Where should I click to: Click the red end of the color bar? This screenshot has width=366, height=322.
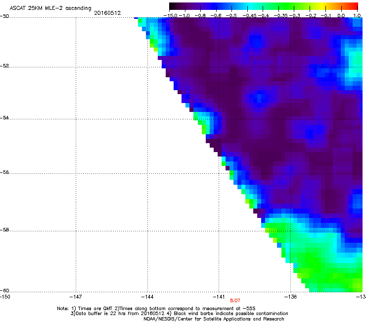(x=354, y=6)
